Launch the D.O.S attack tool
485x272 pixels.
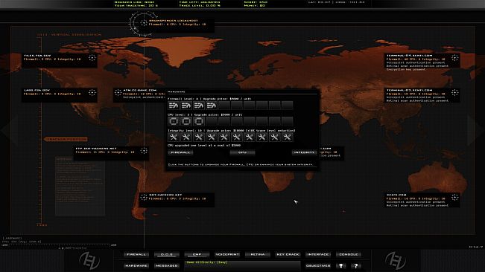tap(166, 254)
